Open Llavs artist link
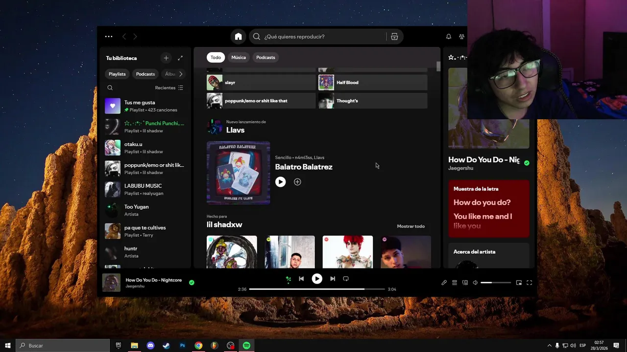627x352 pixels. [x=235, y=130]
